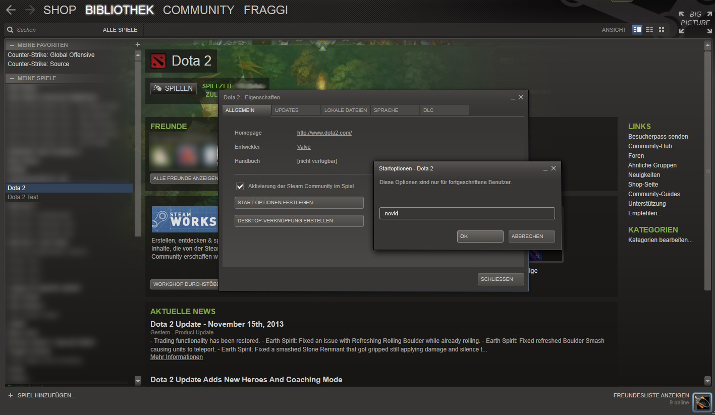Screen dimensions: 715x415
Task: Toggle Aktivierung der Steam Community im Spiel
Action: pos(240,186)
